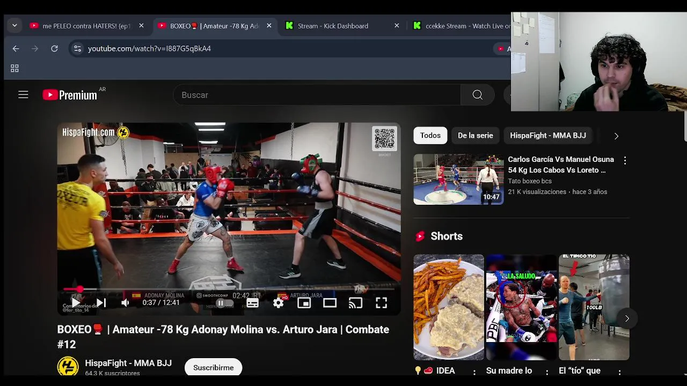
Task: Mute the video volume
Action: [x=125, y=303]
